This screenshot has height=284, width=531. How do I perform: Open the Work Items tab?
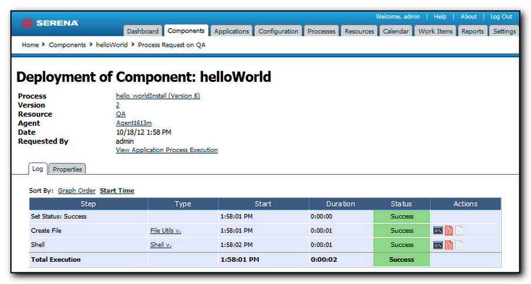[x=435, y=31]
